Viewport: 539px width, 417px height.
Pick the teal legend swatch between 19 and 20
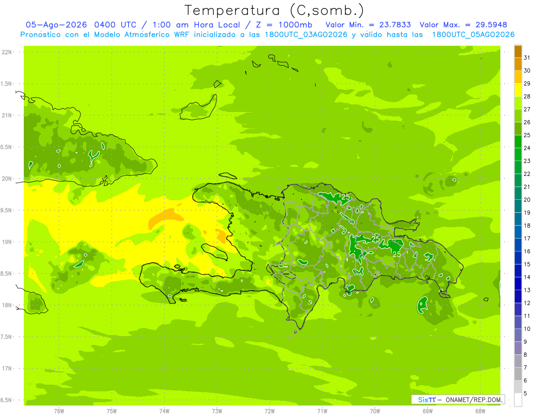[x=518, y=206]
